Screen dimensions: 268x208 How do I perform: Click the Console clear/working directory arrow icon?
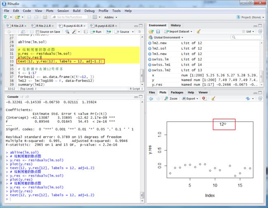[x=27, y=97]
